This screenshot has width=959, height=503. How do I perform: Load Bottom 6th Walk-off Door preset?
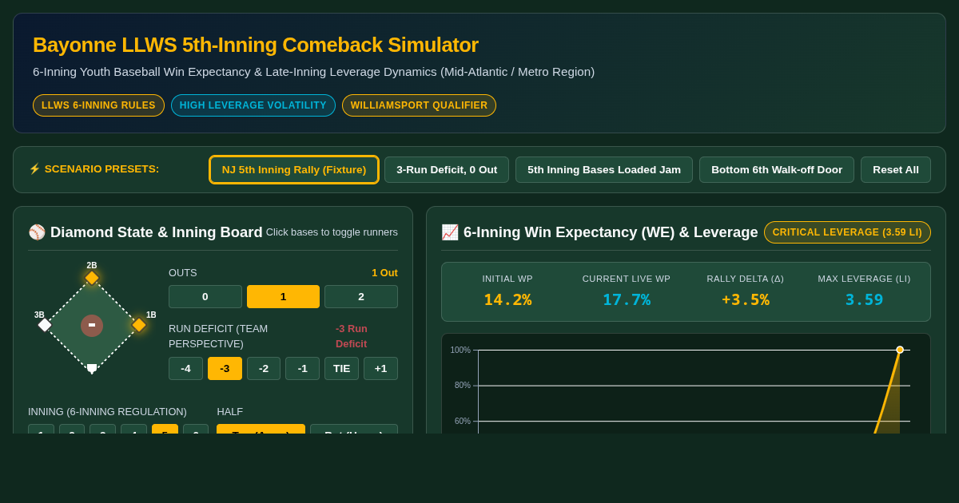(777, 170)
